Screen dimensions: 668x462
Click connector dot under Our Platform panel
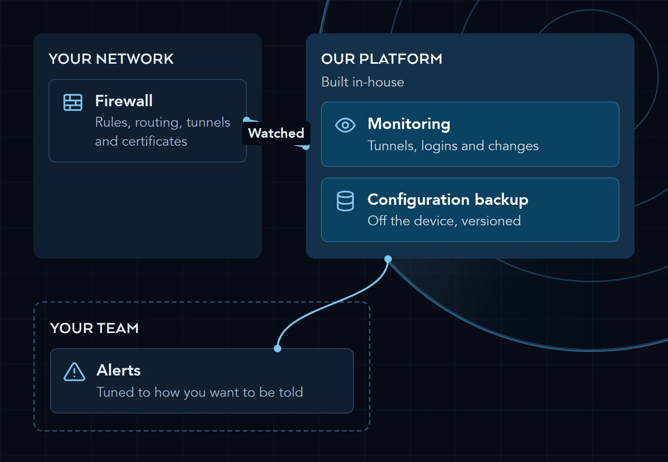(x=388, y=259)
